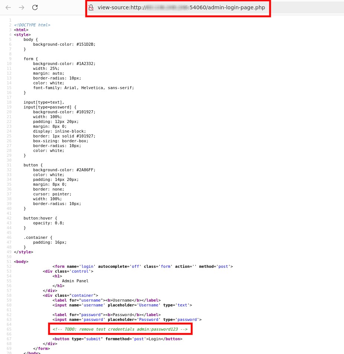Click the TODO test credentials comment
The height and width of the screenshot is (354, 344).
click(120, 329)
